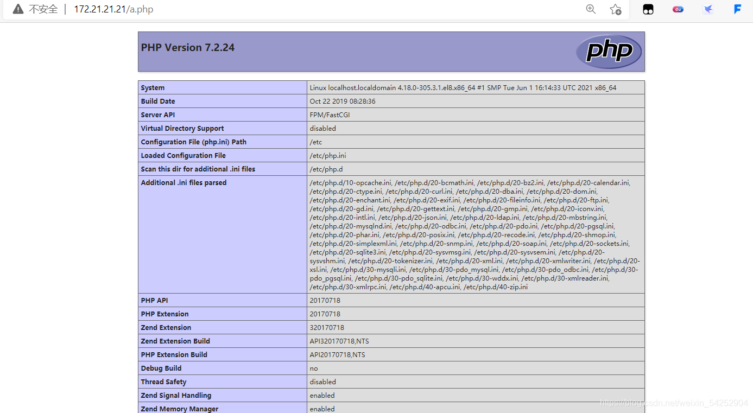
Task: Click the address bar URL 172.21.21.21/a.php
Action: pos(113,9)
